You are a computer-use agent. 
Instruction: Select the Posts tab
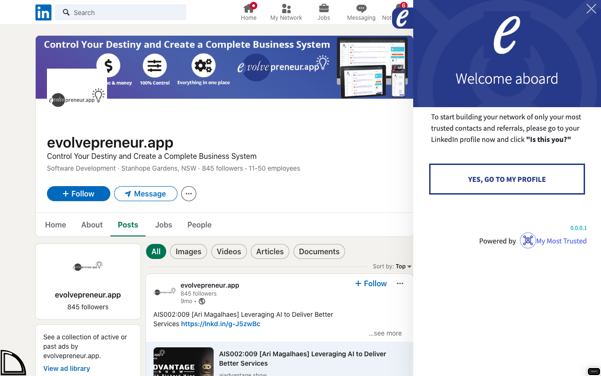[128, 225]
